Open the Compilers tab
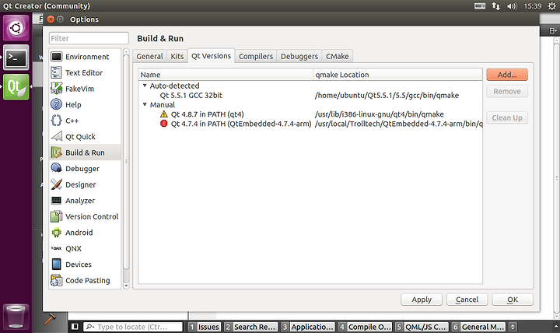The width and height of the screenshot is (560, 333). 256,56
